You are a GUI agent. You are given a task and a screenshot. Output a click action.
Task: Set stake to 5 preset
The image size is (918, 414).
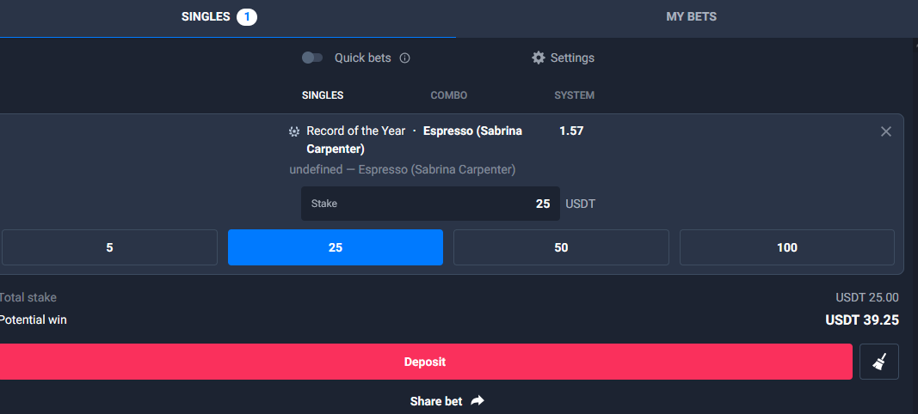109,247
